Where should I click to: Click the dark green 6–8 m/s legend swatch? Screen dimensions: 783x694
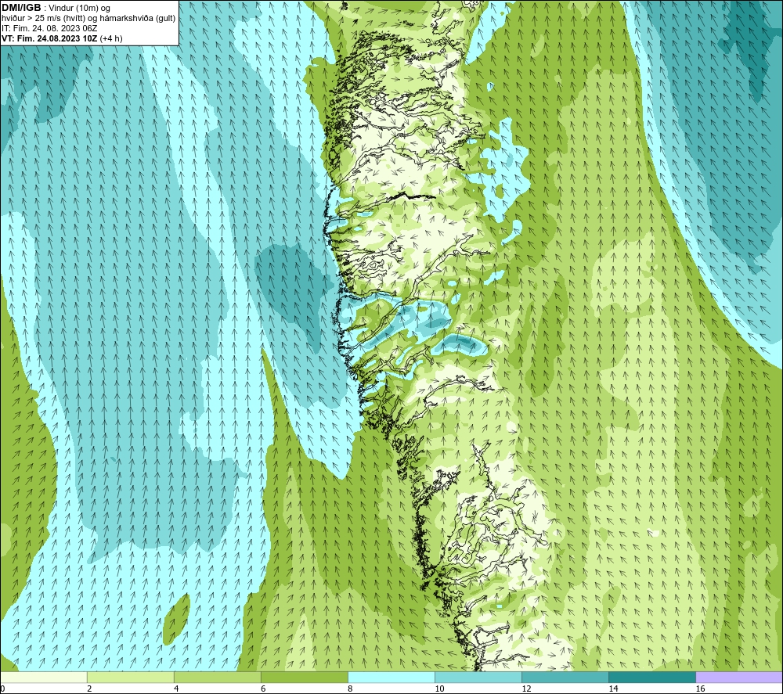304,677
